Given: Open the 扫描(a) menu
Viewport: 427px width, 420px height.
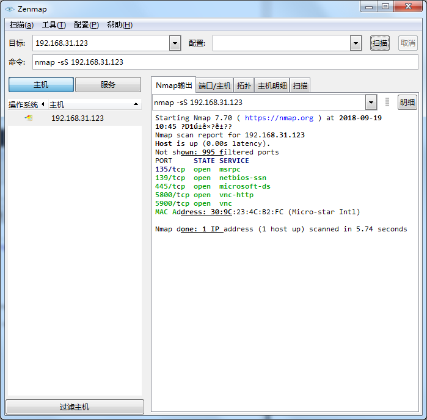Looking at the screenshot, I should click(x=21, y=25).
